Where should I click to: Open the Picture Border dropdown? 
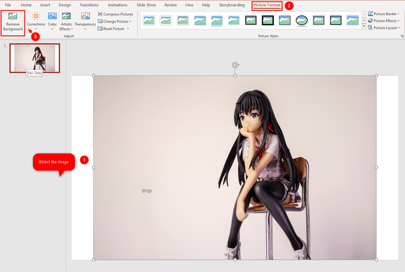tap(384, 14)
